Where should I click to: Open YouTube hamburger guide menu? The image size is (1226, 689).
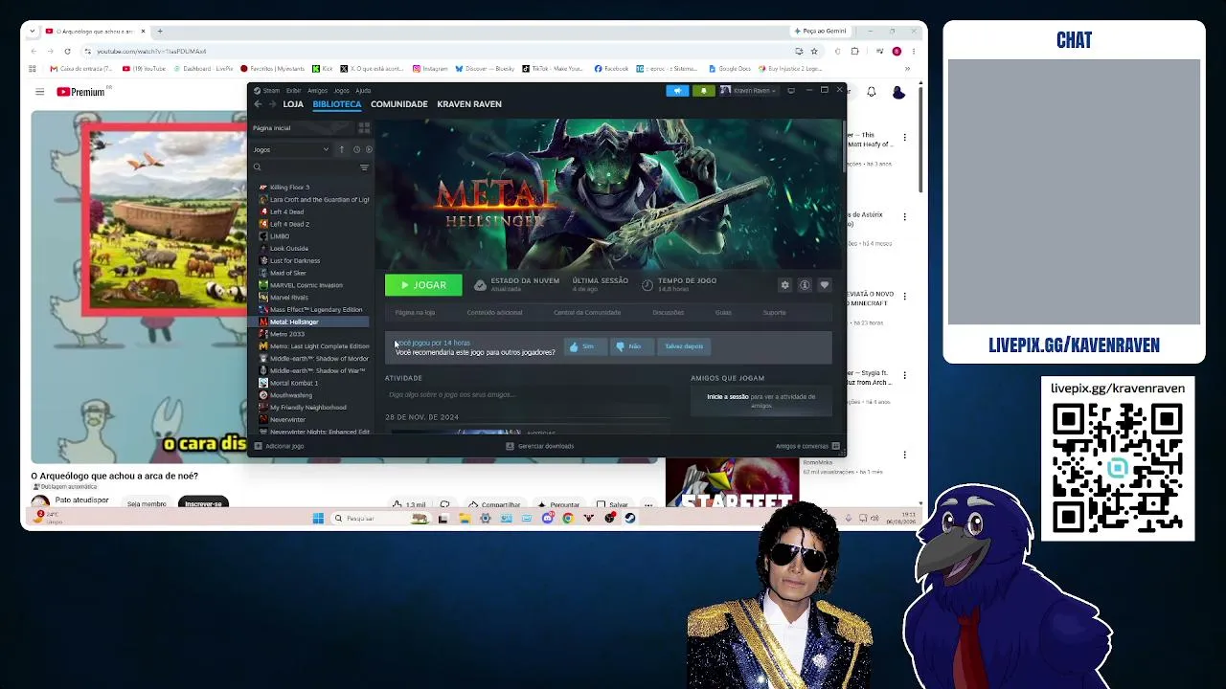tap(39, 92)
